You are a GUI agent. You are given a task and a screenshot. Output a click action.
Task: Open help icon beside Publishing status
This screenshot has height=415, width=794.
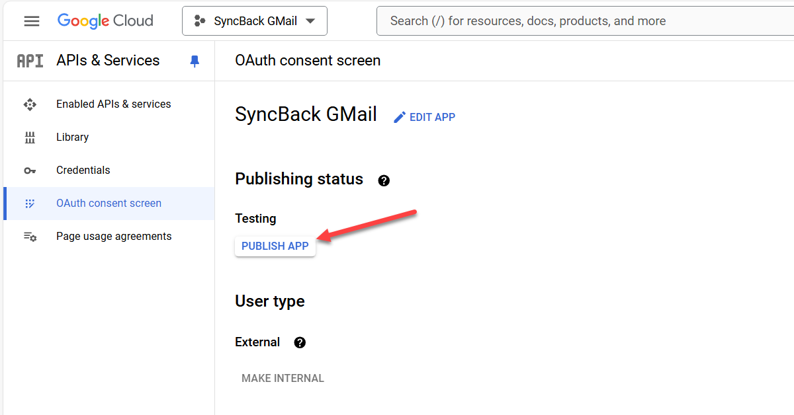pyautogui.click(x=384, y=180)
